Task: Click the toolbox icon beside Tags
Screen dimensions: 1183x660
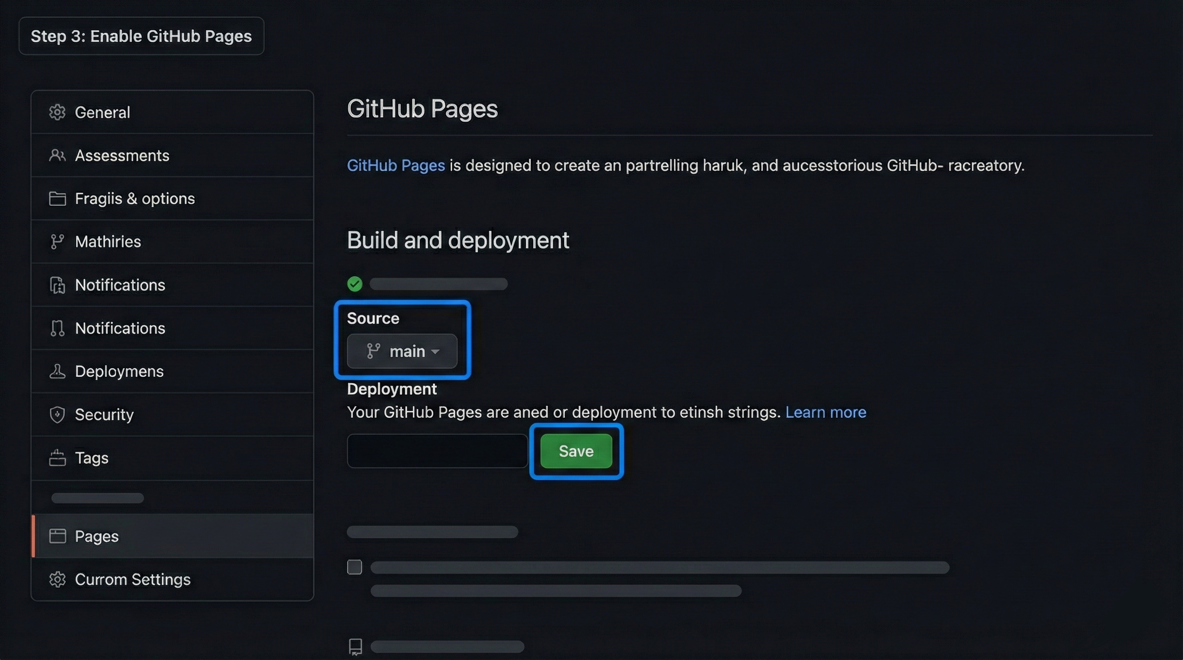Action: tap(57, 458)
